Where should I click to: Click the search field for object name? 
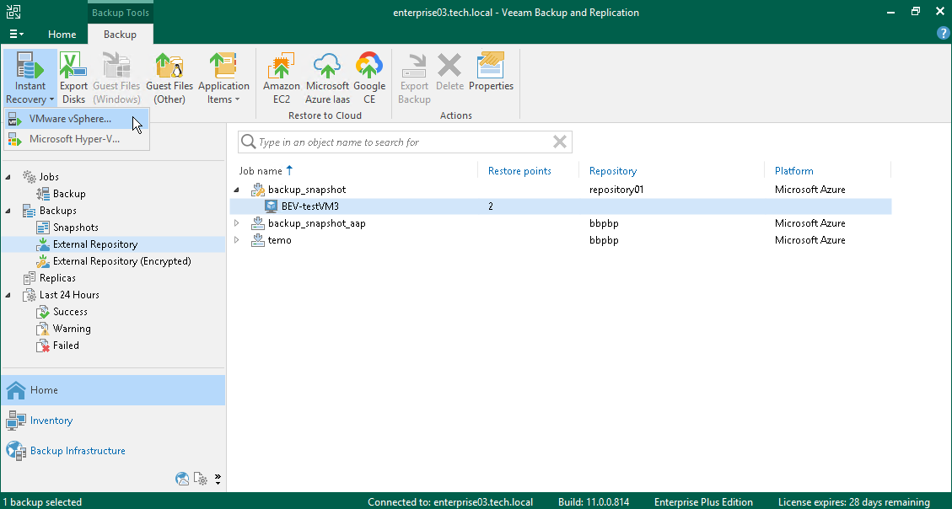click(404, 142)
